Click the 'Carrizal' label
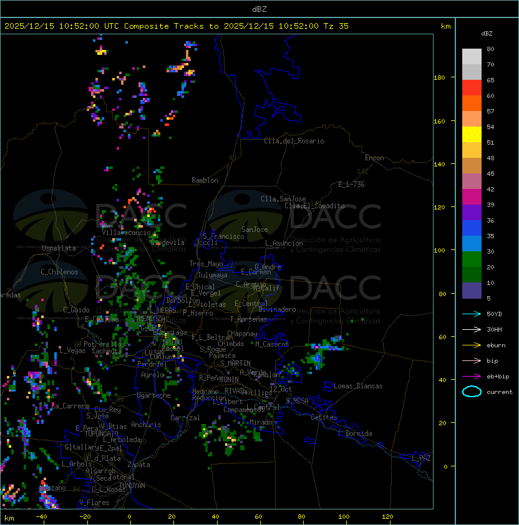 (185, 418)
